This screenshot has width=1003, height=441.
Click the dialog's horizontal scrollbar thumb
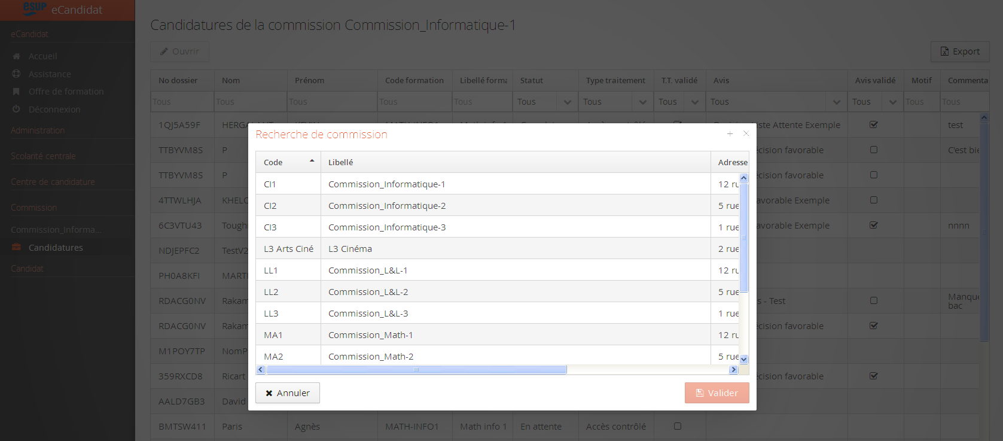click(416, 370)
